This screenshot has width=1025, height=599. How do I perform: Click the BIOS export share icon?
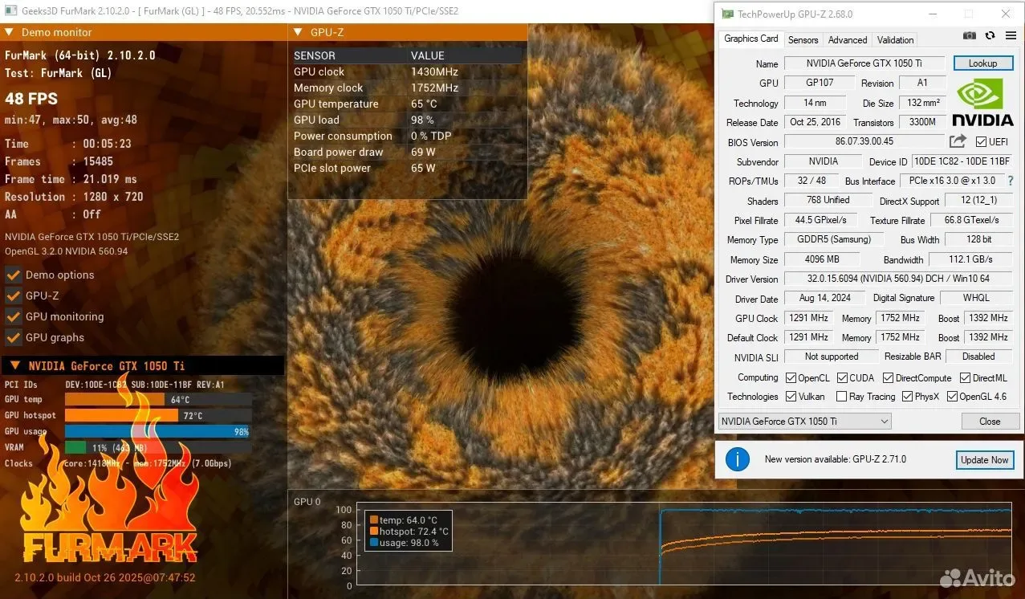tap(958, 141)
